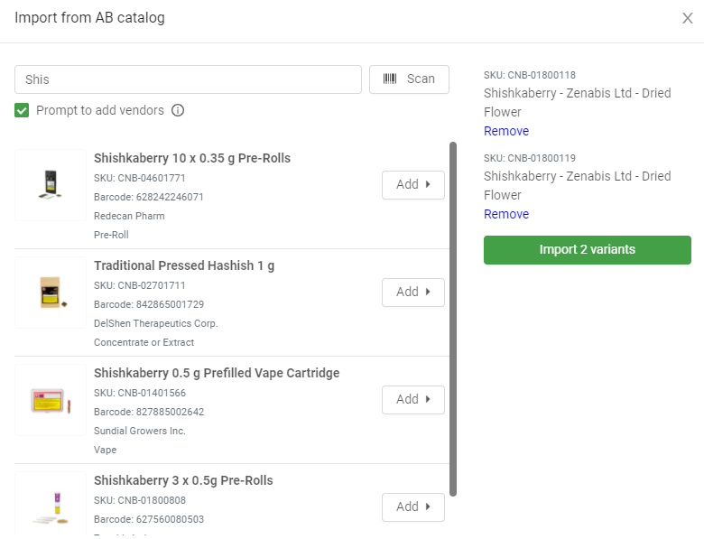Open Shishkaberry 3 x 0.5g Pre-Rolls thumbnail
The width and height of the screenshot is (704, 539).
pyautogui.click(x=51, y=506)
